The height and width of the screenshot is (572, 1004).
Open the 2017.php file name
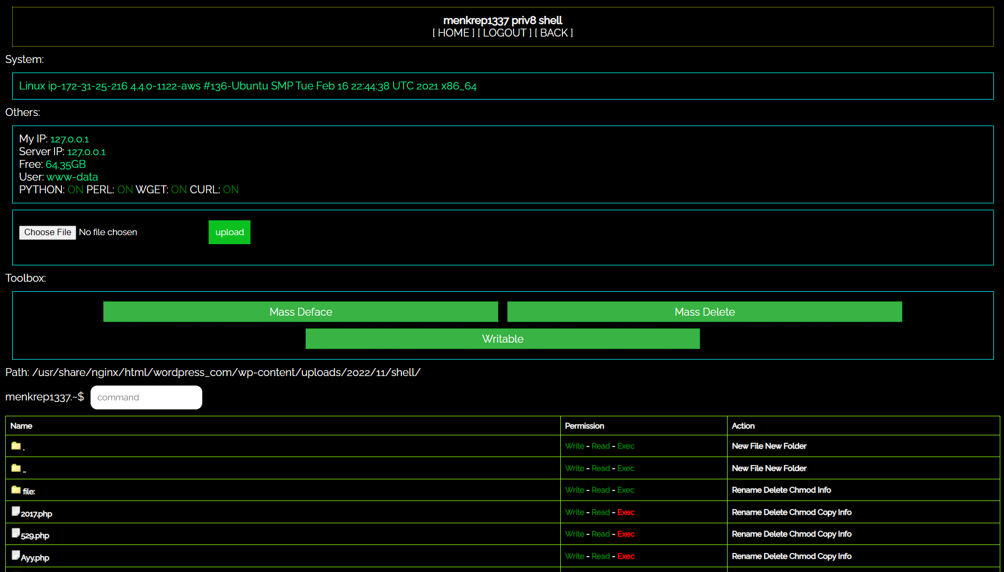(37, 514)
